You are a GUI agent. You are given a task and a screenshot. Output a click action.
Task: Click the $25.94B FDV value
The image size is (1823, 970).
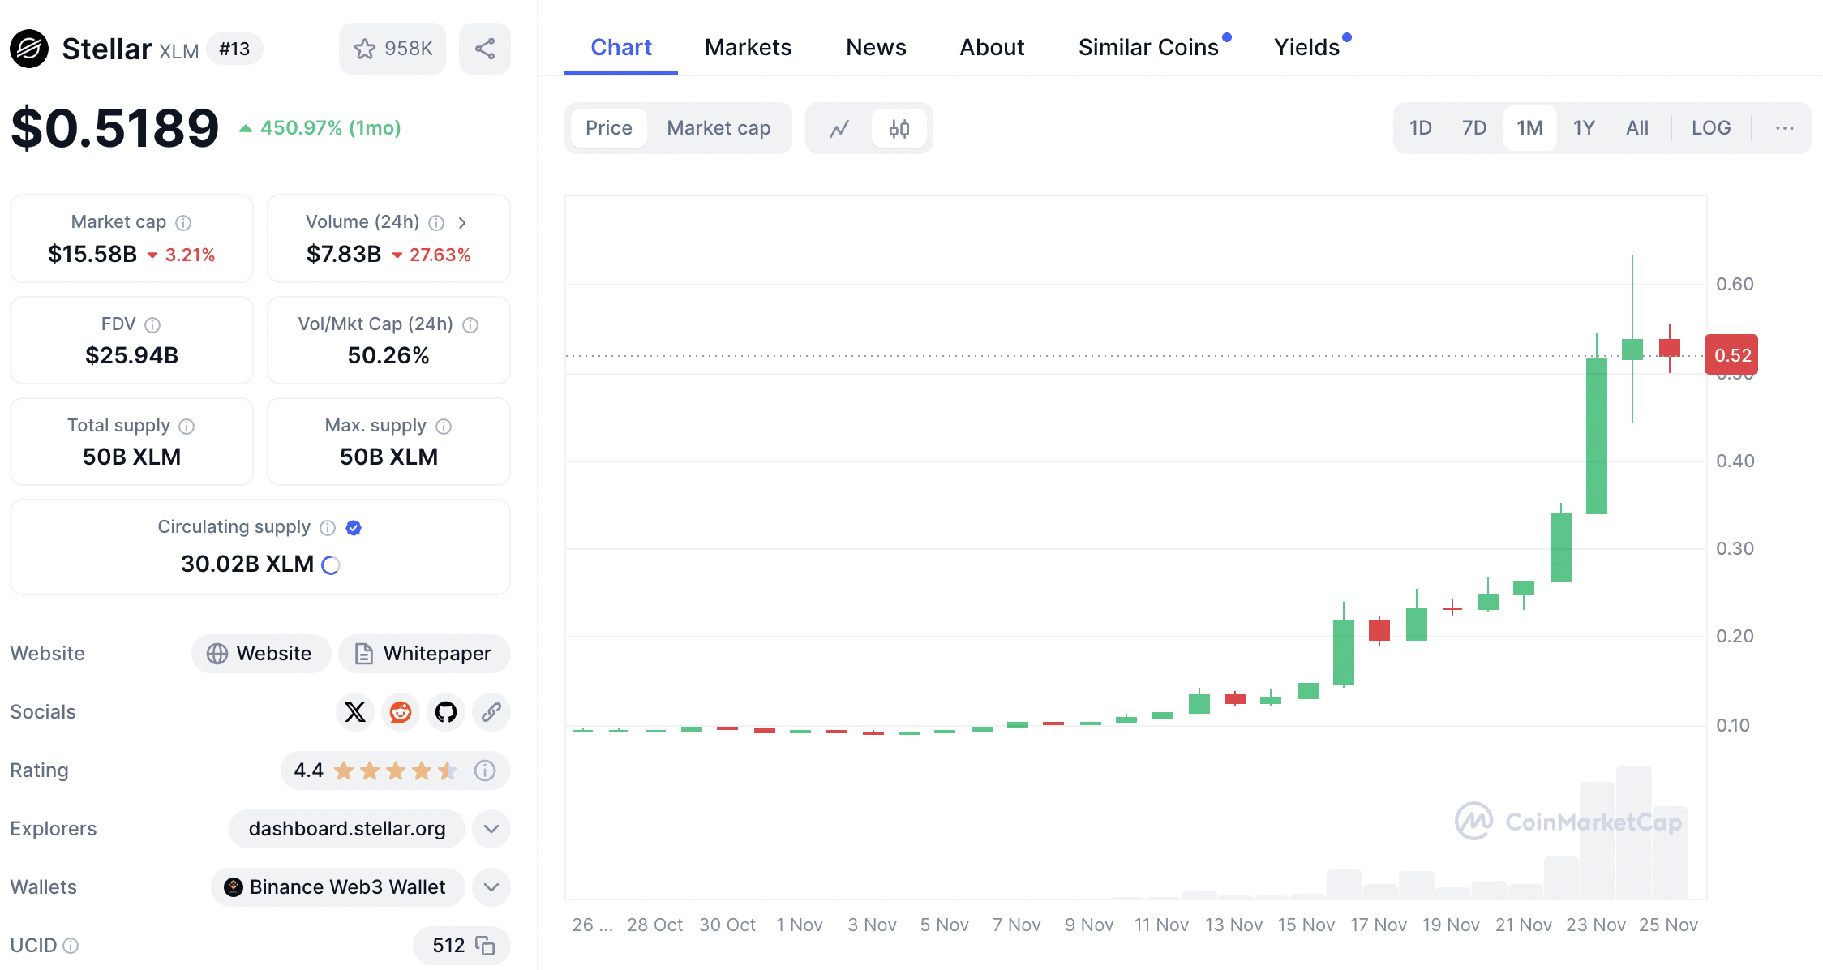click(x=131, y=355)
